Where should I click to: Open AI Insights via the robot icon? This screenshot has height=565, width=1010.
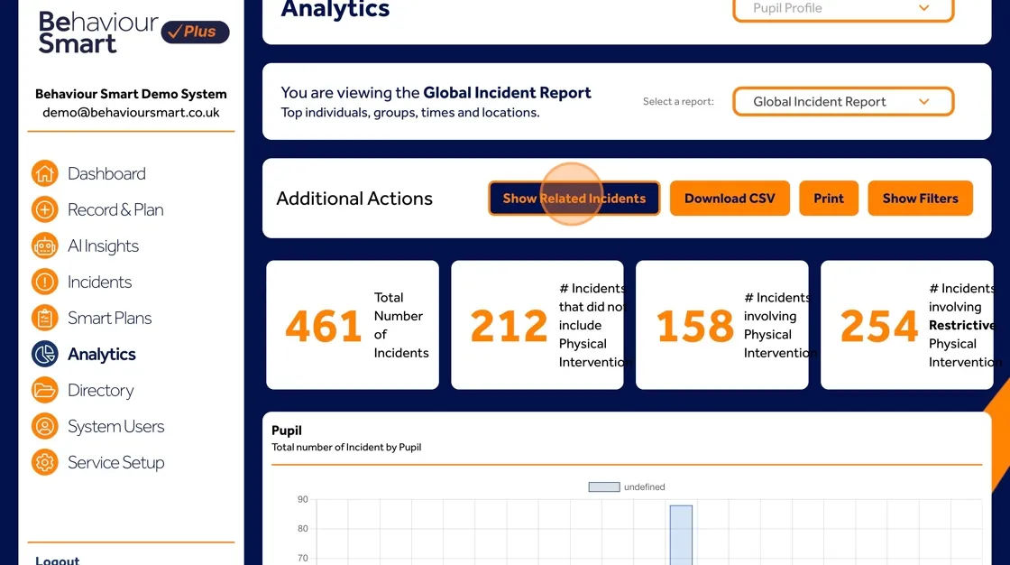[x=44, y=245]
